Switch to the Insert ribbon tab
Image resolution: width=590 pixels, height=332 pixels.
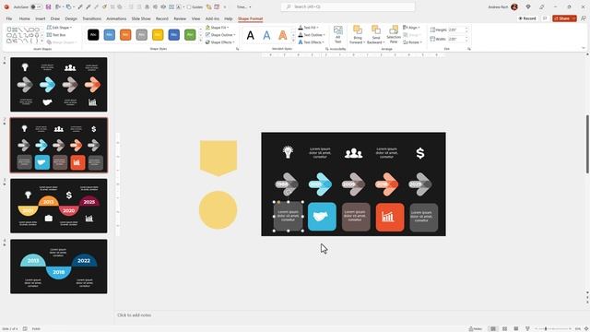41,18
